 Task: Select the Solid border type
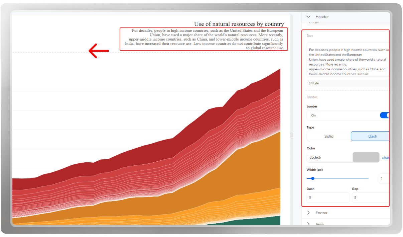click(328, 136)
